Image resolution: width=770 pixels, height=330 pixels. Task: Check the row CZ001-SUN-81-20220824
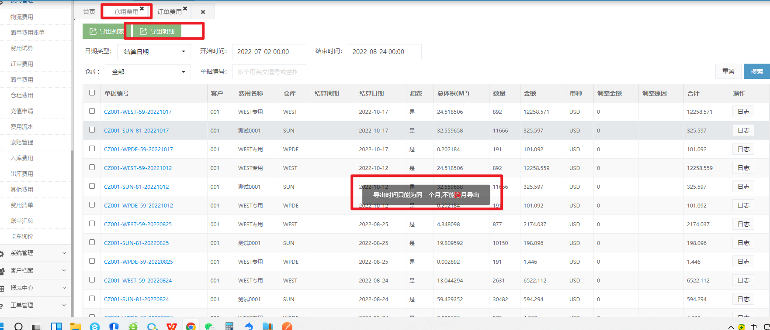[x=92, y=299]
